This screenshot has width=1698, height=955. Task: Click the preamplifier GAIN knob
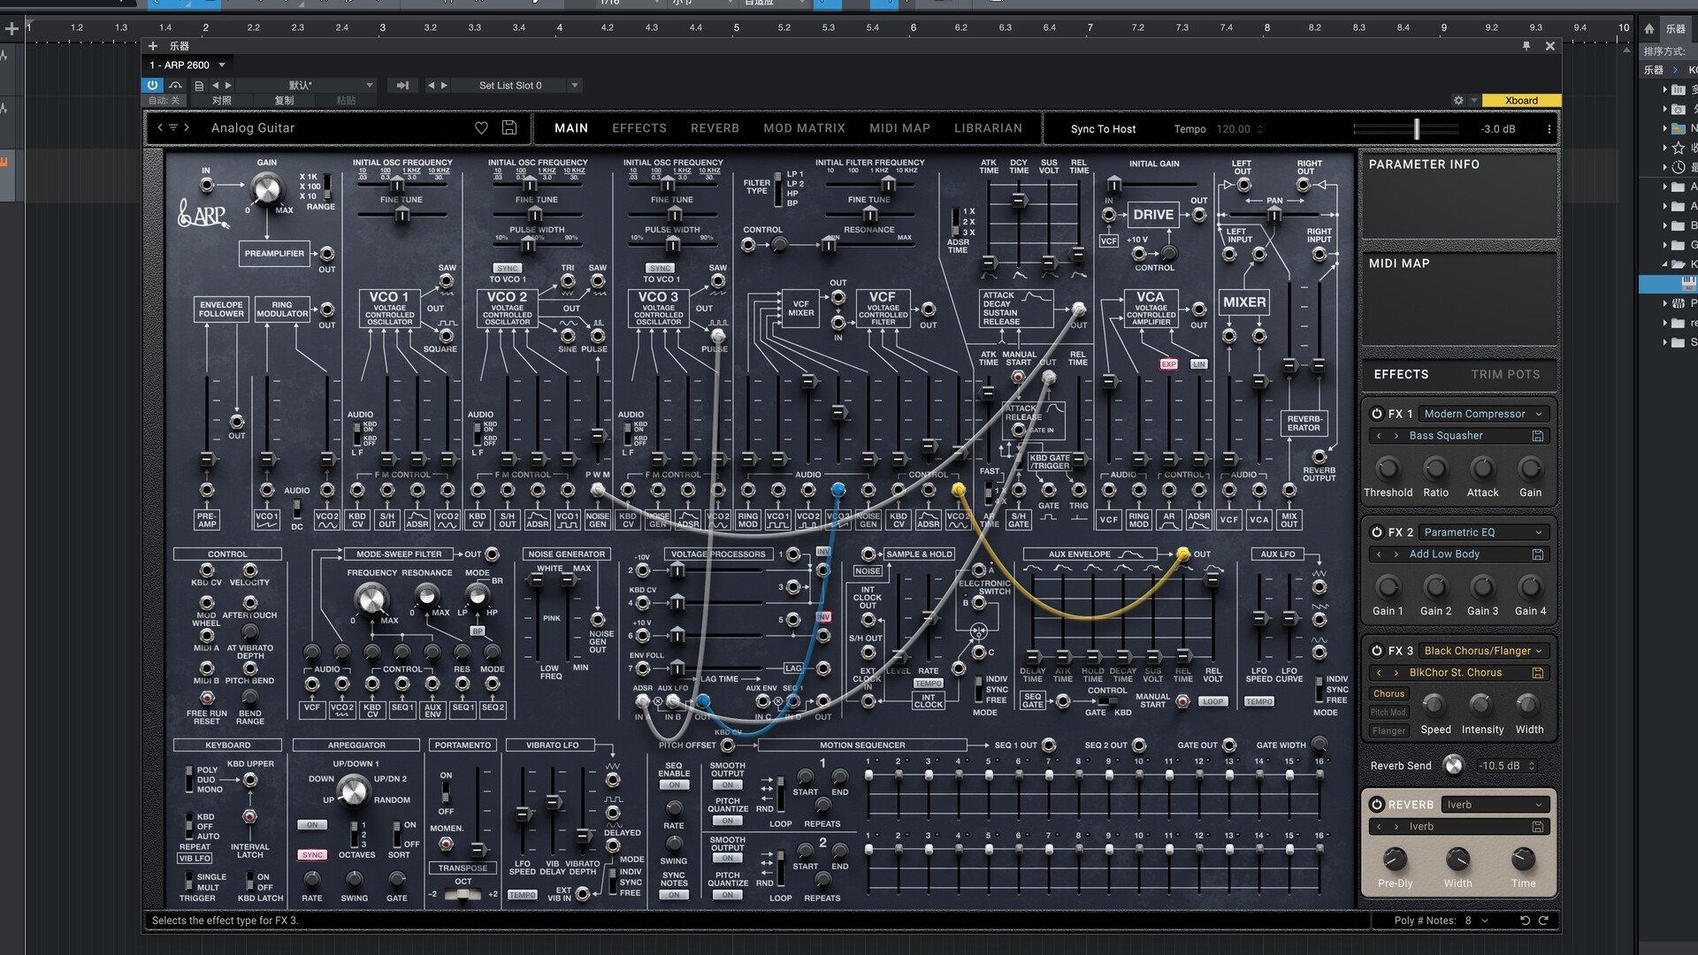point(266,188)
